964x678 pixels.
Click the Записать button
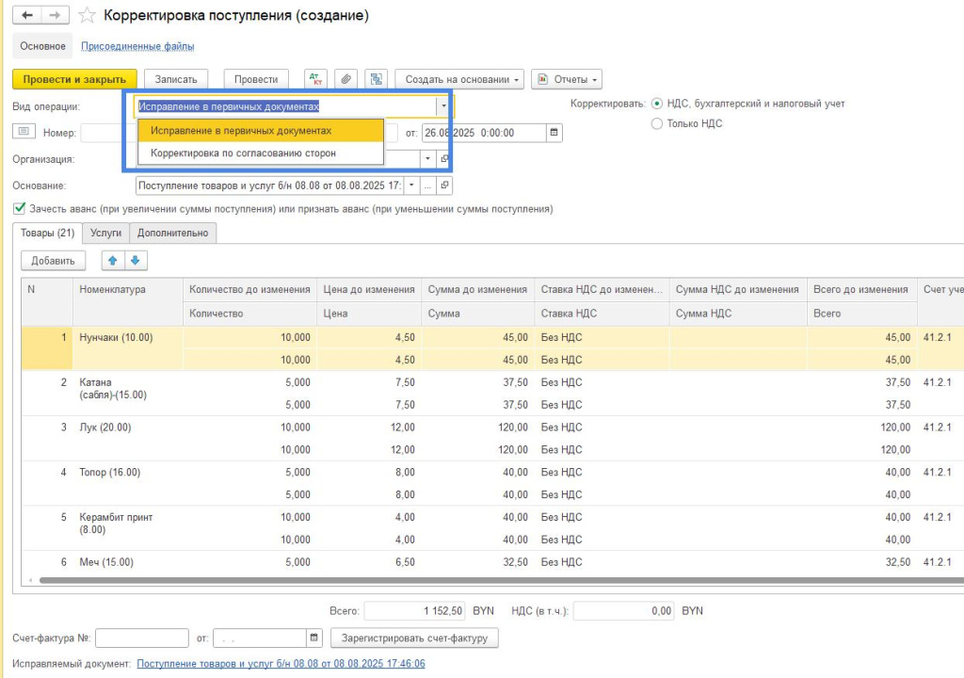(x=176, y=79)
